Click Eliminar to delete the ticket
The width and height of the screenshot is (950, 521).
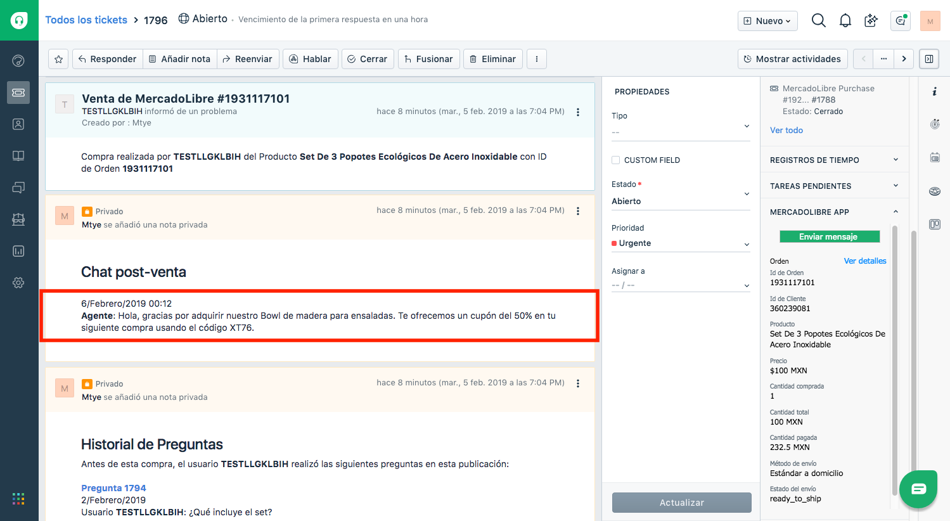point(493,59)
